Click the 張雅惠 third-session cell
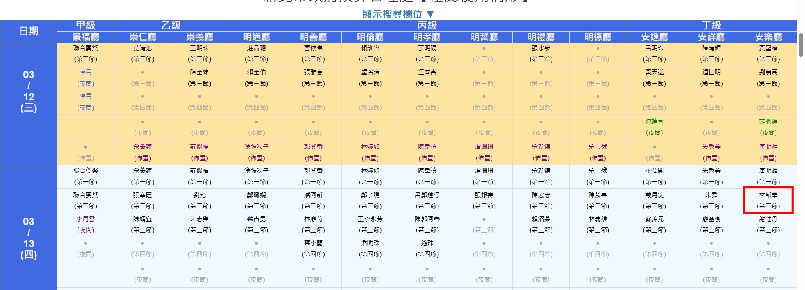This screenshot has height=290, width=805. [x=313, y=78]
